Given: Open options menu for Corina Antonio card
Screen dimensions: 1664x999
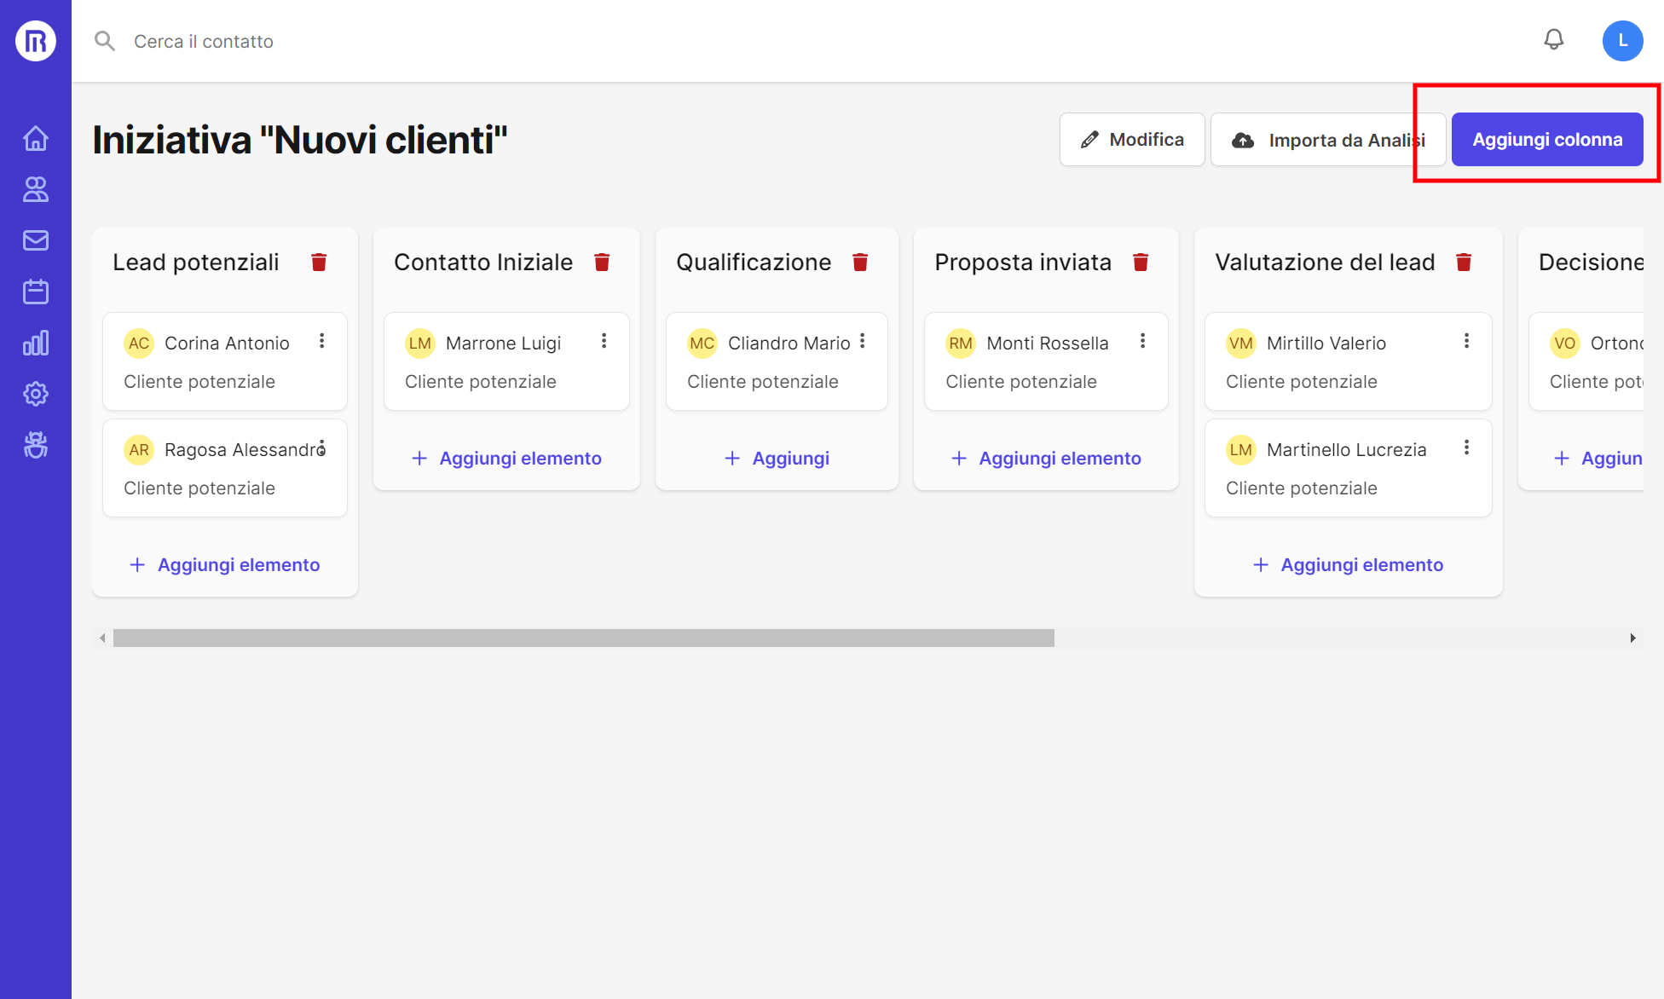Looking at the screenshot, I should coord(321,341).
